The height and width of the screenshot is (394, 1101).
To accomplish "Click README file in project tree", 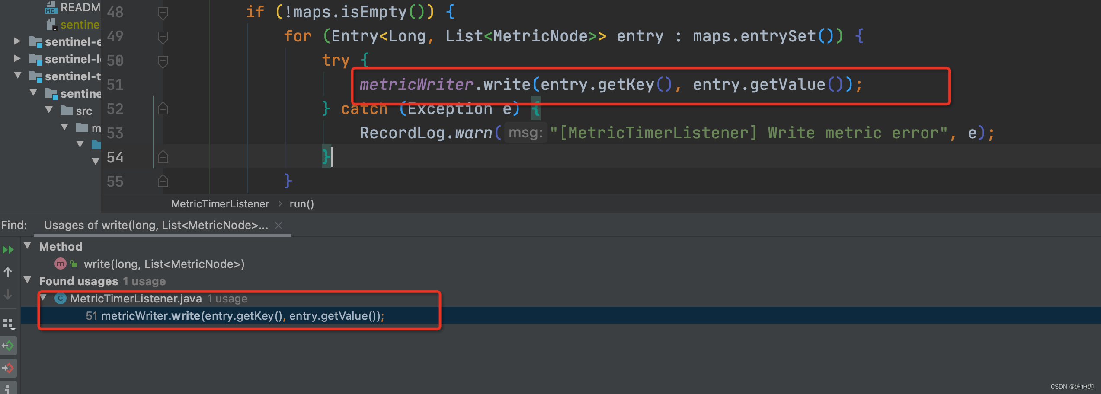I will click(x=80, y=7).
